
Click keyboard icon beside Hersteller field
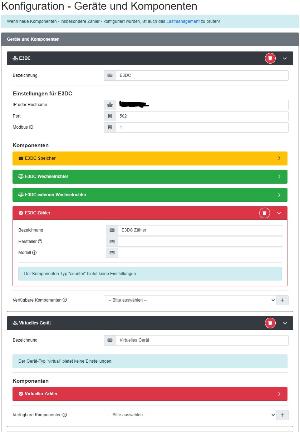point(112,242)
